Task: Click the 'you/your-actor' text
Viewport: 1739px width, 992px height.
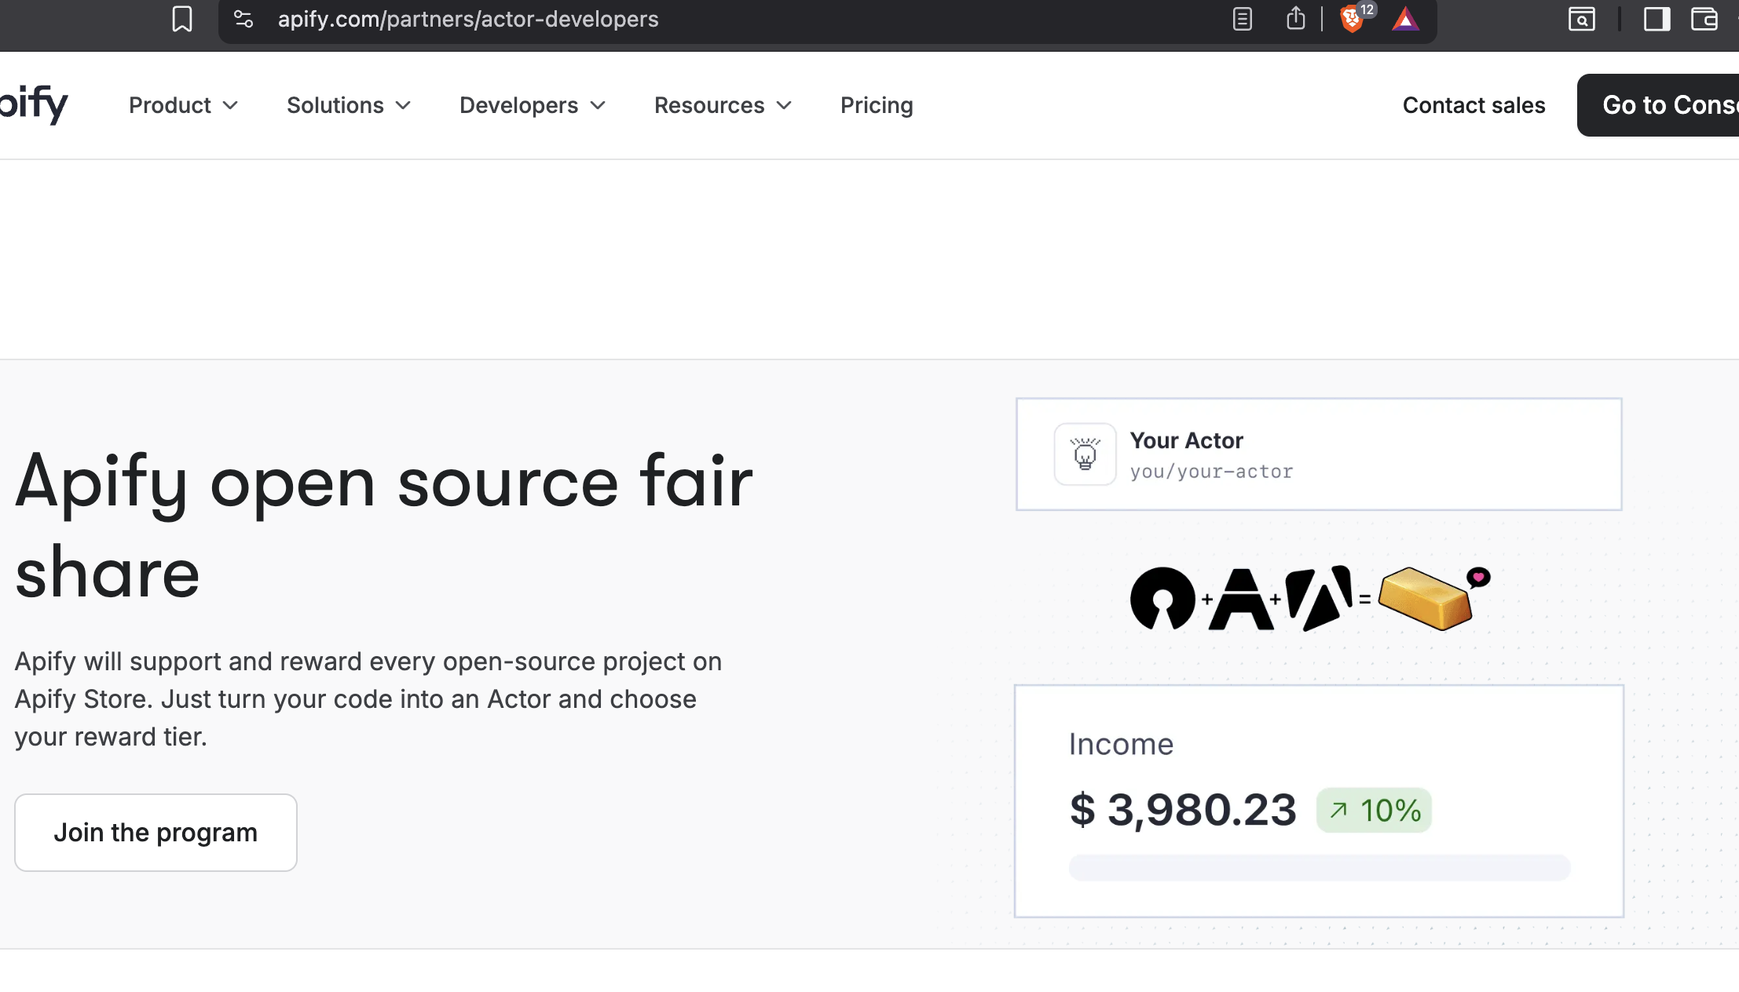Action: [1211, 472]
